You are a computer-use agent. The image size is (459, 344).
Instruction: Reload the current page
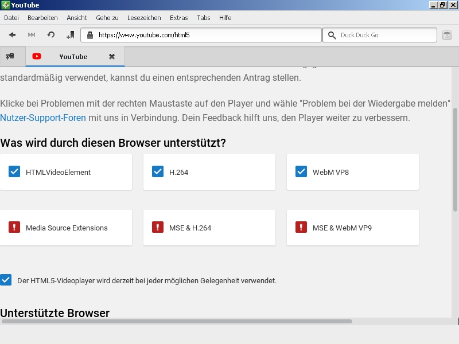(51, 35)
